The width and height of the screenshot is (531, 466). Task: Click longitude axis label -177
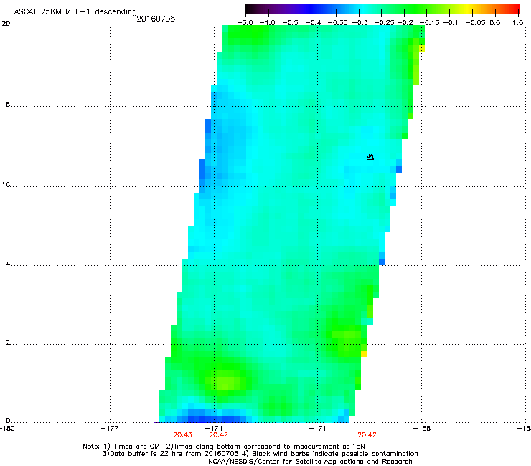110,428
